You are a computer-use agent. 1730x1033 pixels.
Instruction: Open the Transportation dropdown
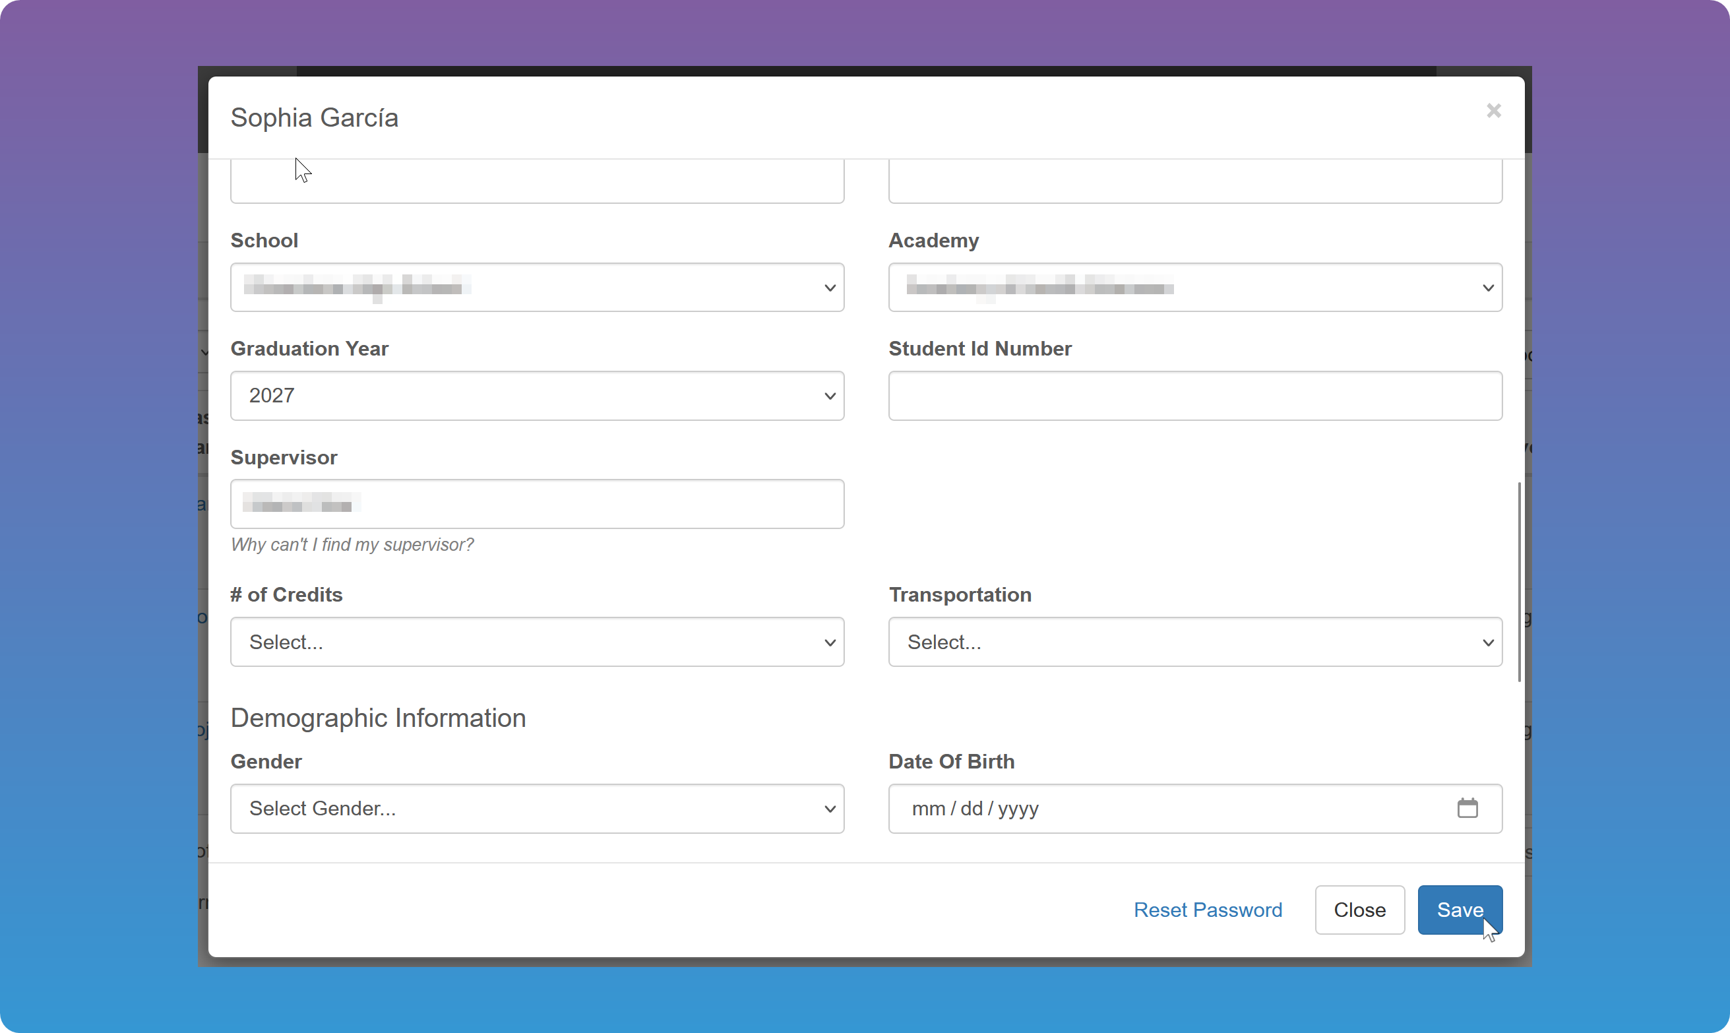tap(1195, 642)
